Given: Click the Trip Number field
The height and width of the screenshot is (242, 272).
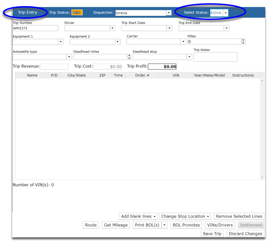Looking at the screenshot, I should (35, 28).
